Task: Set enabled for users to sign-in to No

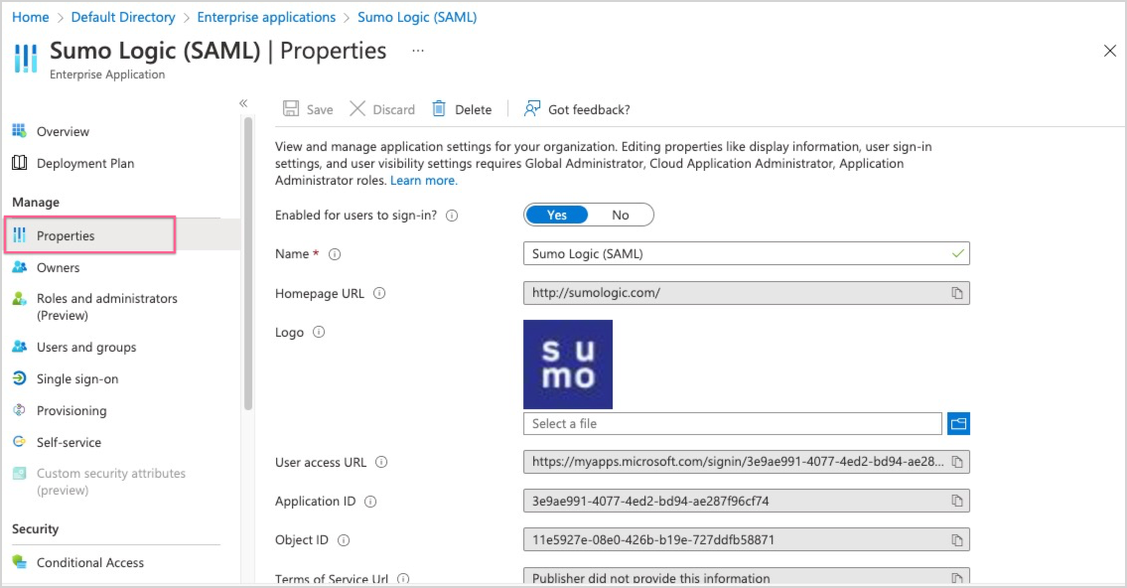Action: pos(623,215)
